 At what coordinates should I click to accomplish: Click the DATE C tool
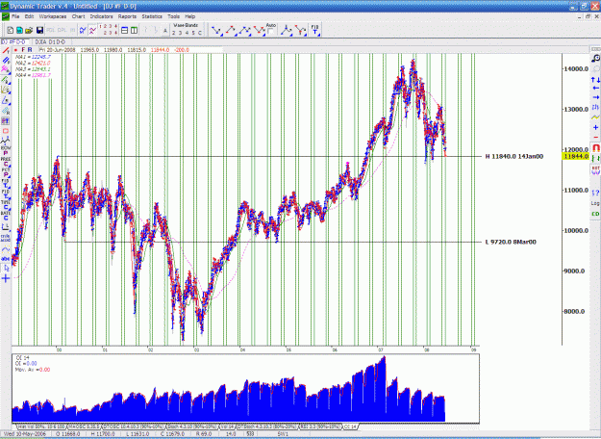point(6,216)
